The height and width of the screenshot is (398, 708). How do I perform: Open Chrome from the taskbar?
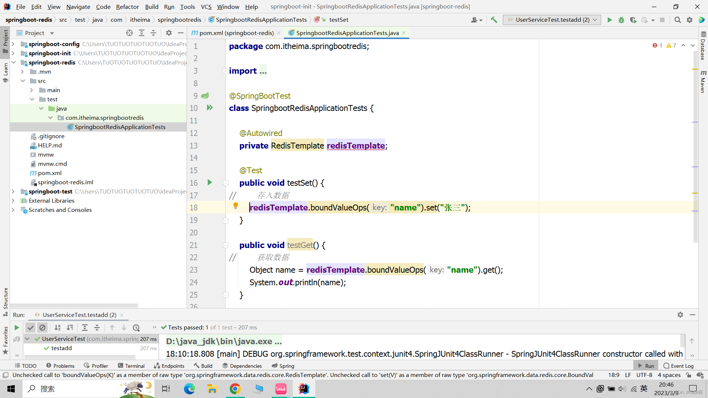235,389
